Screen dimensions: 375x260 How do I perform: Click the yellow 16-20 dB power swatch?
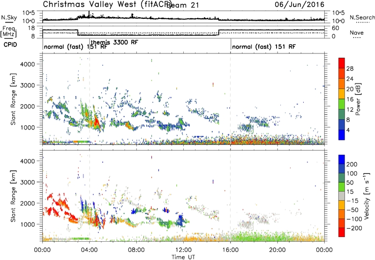click(x=342, y=93)
